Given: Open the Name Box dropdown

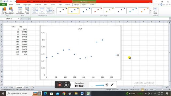Looking at the screenshot, I should (19, 19).
